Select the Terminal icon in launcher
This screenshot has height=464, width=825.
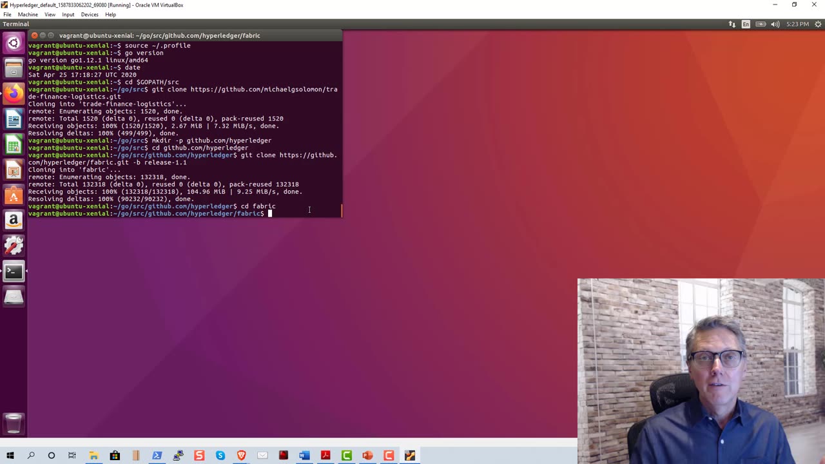[x=14, y=271]
